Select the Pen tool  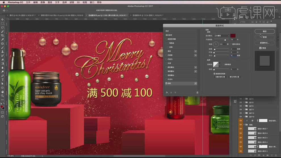tap(3, 76)
